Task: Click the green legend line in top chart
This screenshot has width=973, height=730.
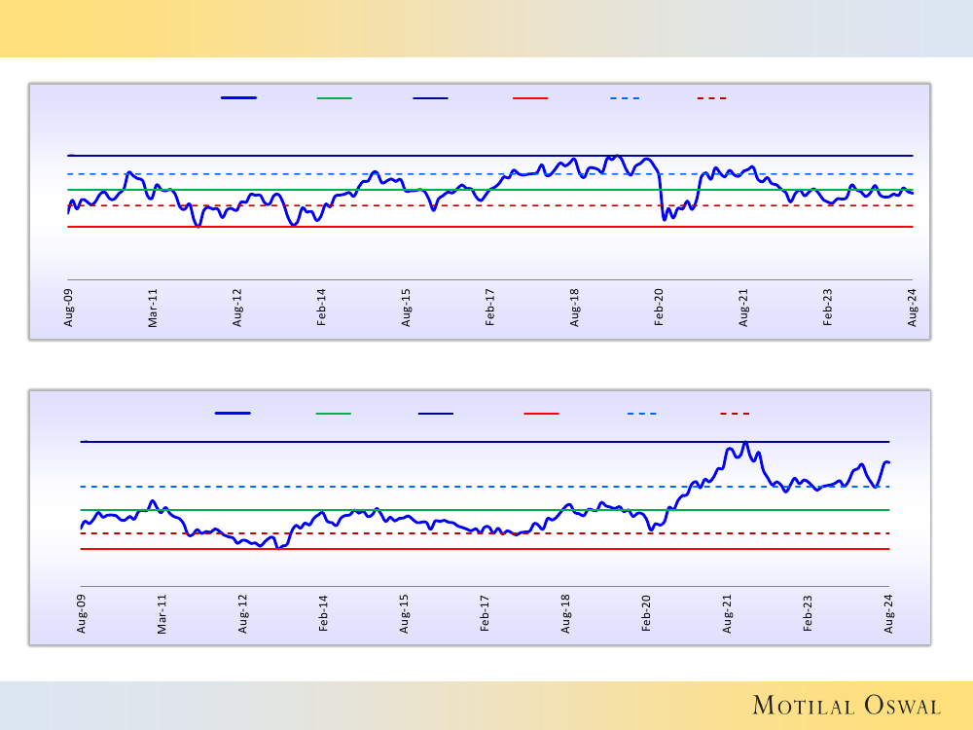Action: pos(335,98)
